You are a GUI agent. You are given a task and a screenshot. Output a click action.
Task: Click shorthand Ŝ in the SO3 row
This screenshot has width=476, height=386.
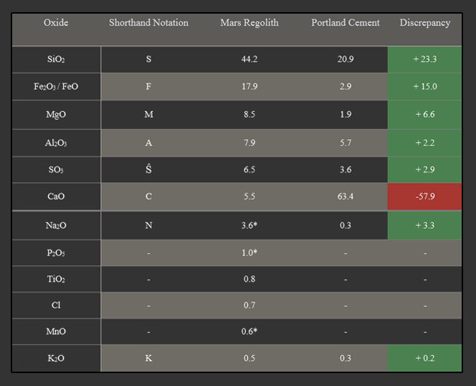click(x=148, y=169)
